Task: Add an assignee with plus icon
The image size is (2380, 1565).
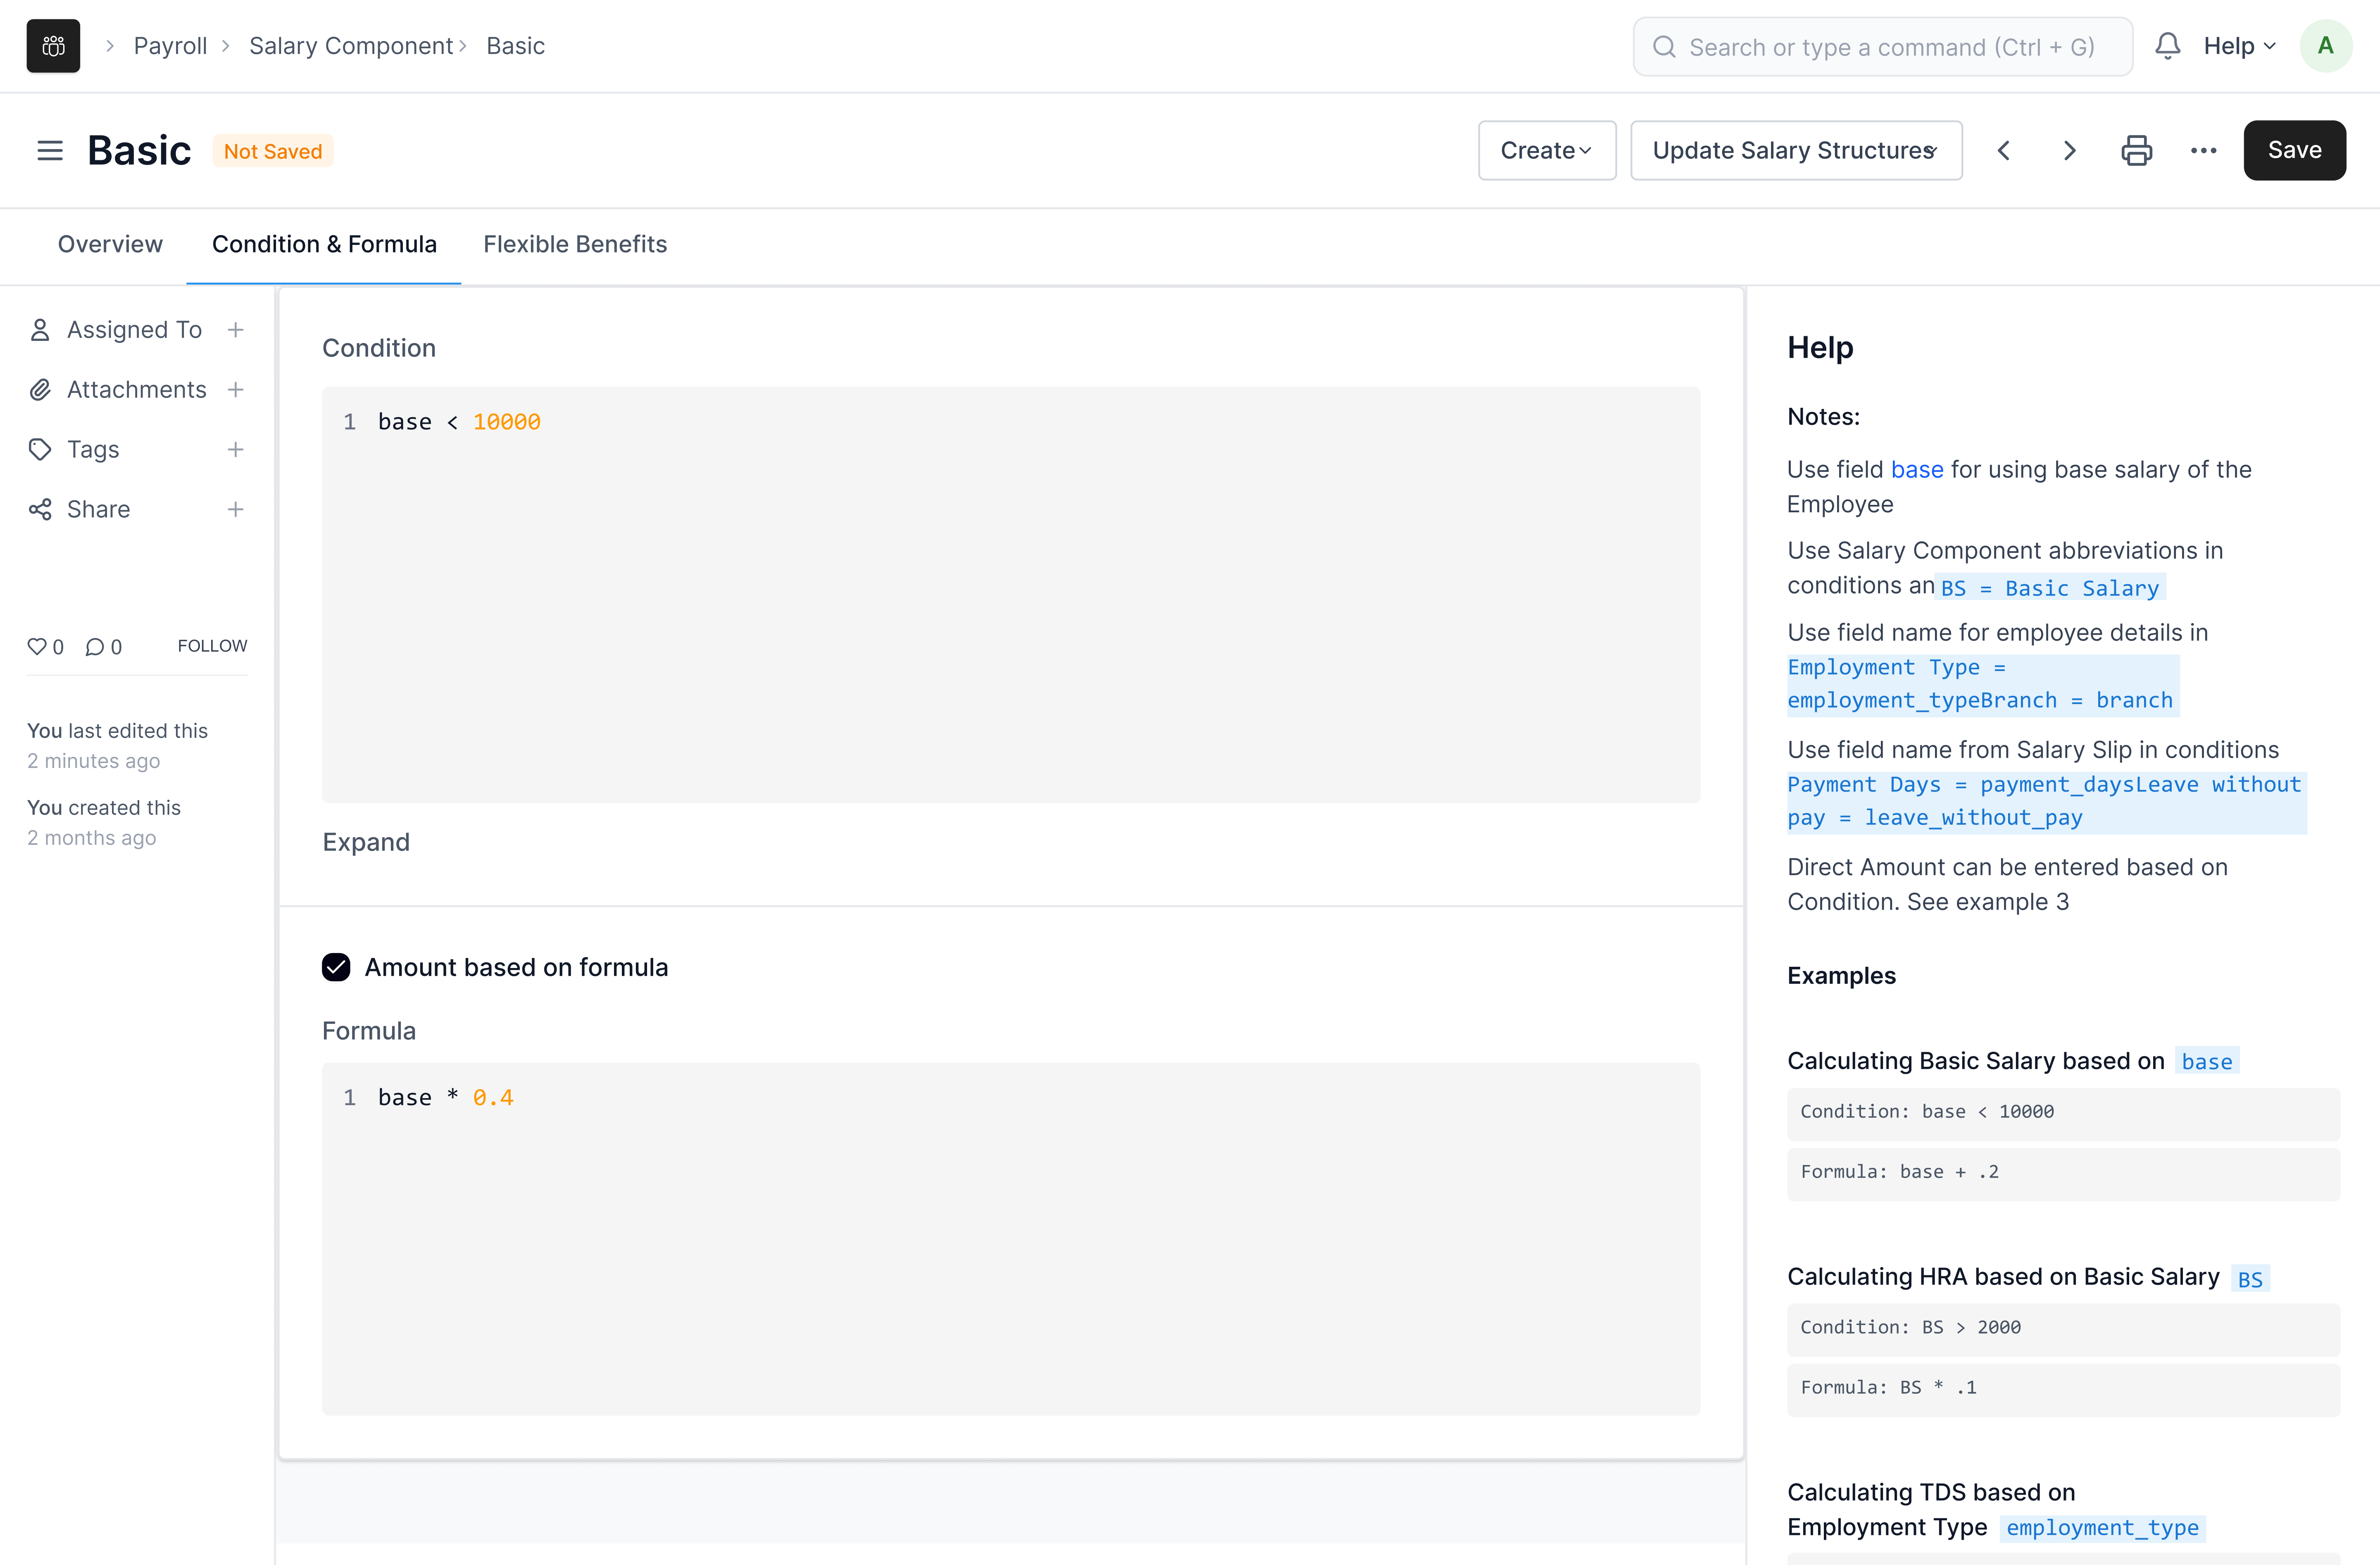Action: (x=236, y=330)
